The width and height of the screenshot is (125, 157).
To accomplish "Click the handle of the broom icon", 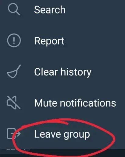I will coord(19,68).
